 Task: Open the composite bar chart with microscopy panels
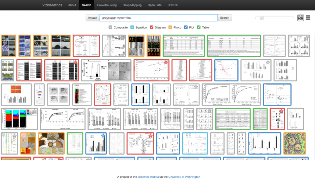click(x=106, y=70)
